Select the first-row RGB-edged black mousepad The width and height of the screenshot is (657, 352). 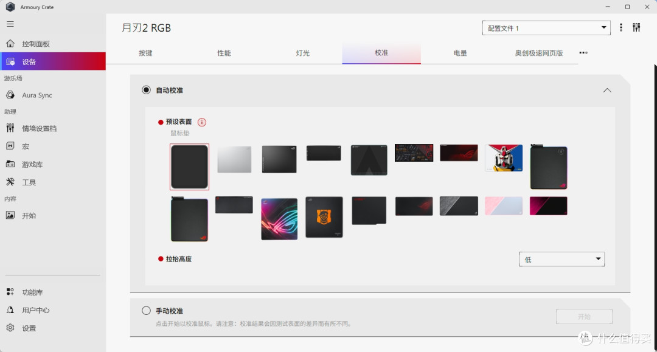[x=549, y=167]
